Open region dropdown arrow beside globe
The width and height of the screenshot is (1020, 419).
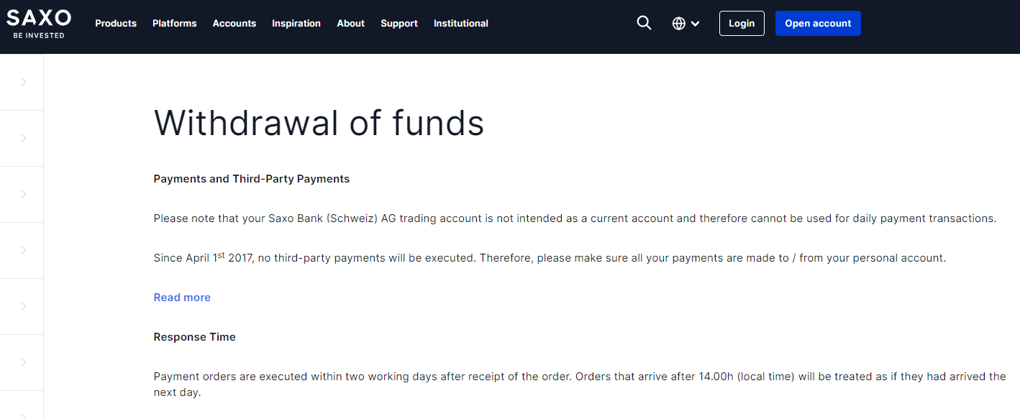click(x=695, y=24)
